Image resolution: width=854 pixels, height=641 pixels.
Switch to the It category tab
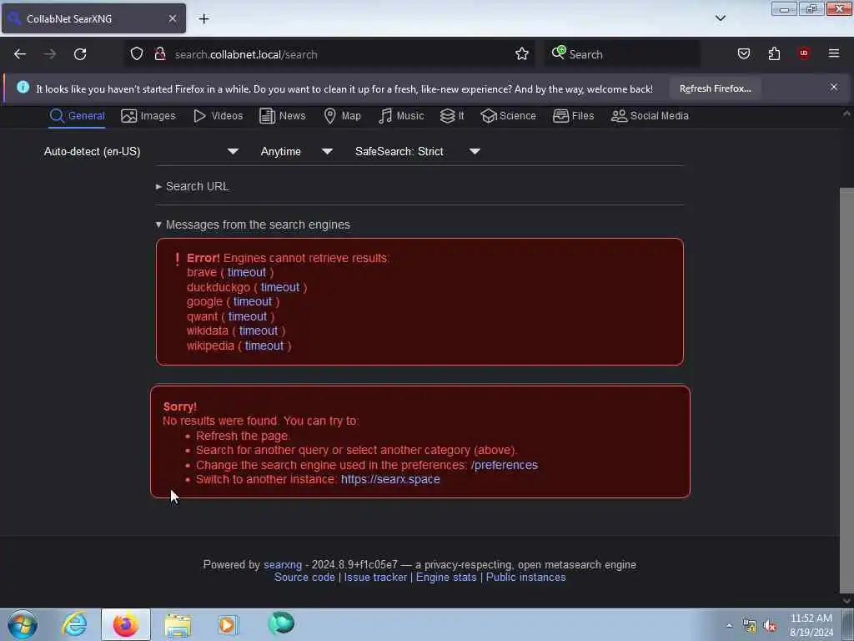click(x=452, y=115)
